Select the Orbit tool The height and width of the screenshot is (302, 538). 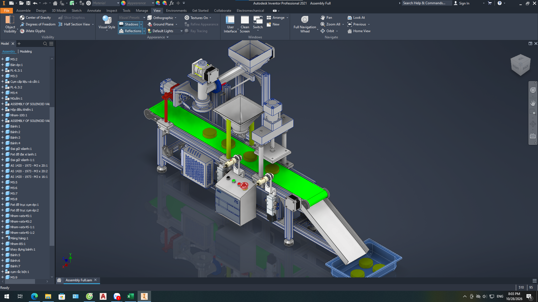click(327, 31)
